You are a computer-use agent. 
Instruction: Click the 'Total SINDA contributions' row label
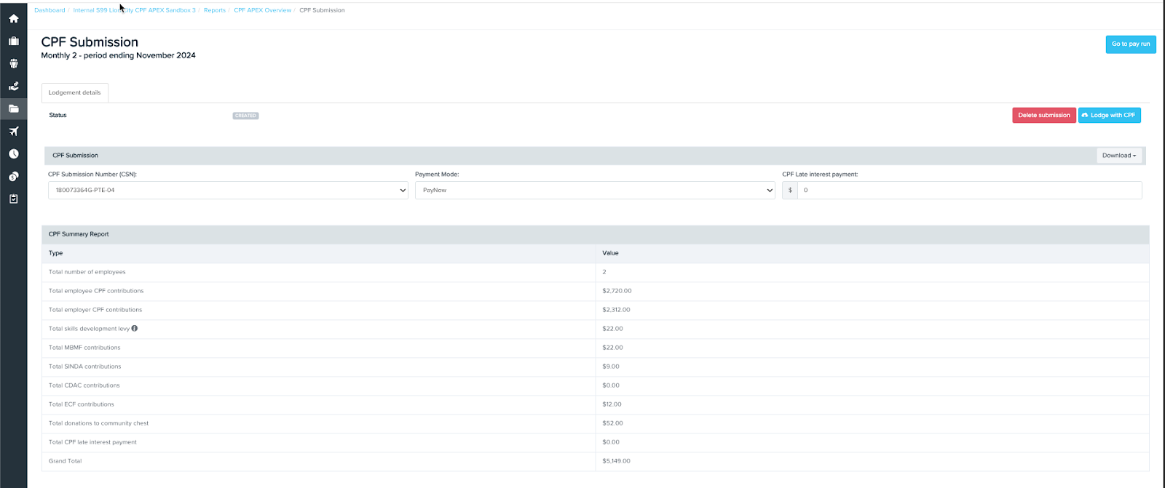(x=85, y=367)
